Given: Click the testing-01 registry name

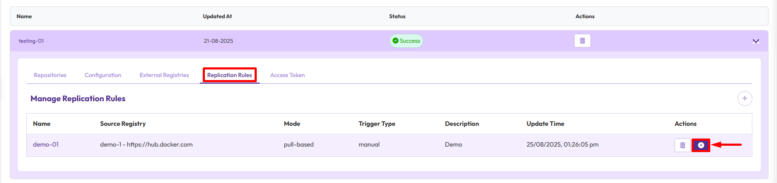Looking at the screenshot, I should click(31, 41).
